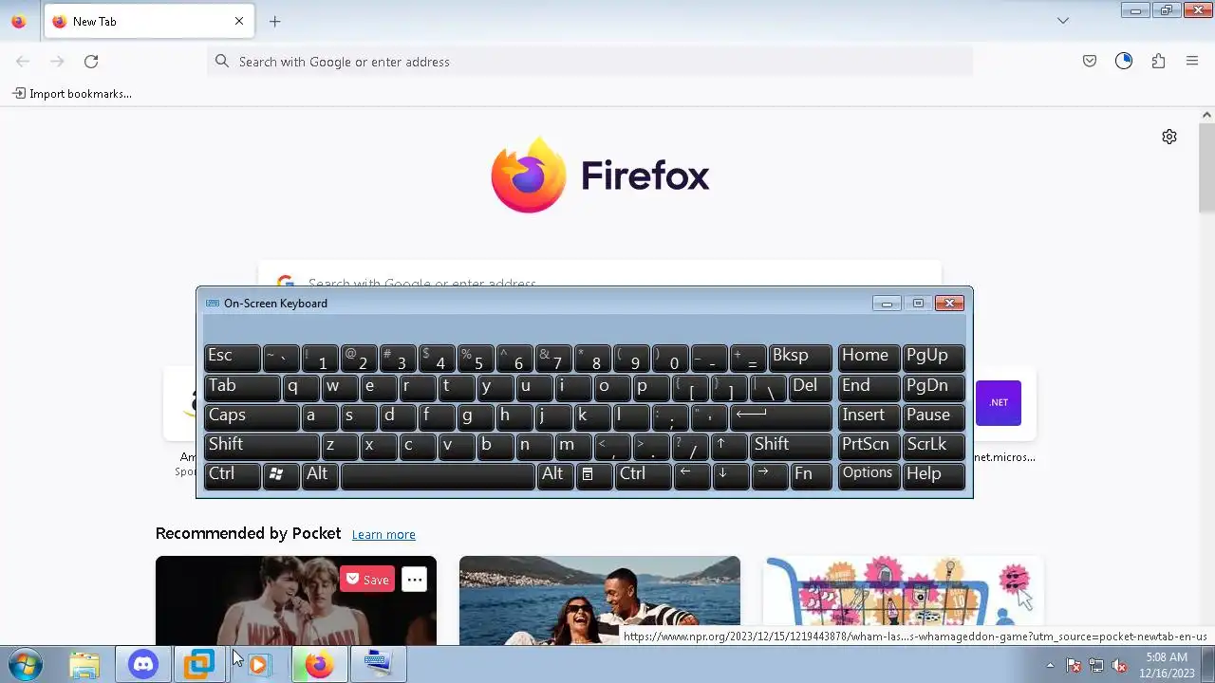Click the down arrow key on keyboard
1215x683 pixels.
pyautogui.click(x=730, y=475)
